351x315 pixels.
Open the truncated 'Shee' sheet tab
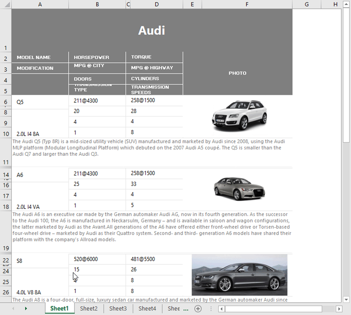(174, 309)
